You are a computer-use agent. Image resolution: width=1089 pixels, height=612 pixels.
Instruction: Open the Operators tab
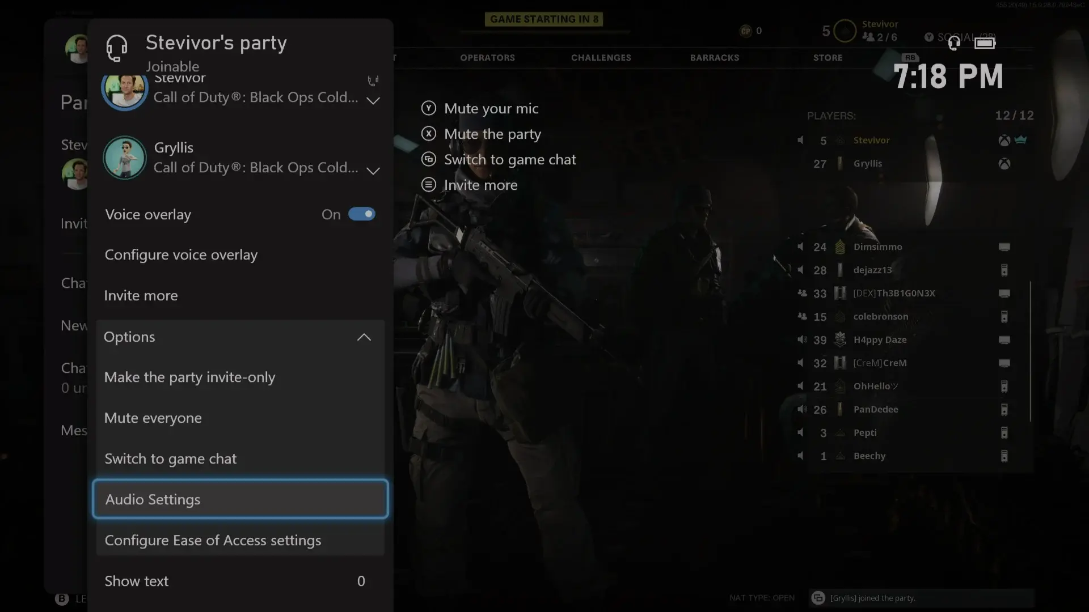(x=487, y=58)
